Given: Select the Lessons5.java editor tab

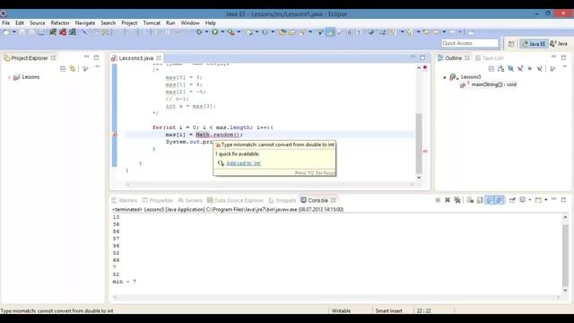Looking at the screenshot, I should pos(135,57).
